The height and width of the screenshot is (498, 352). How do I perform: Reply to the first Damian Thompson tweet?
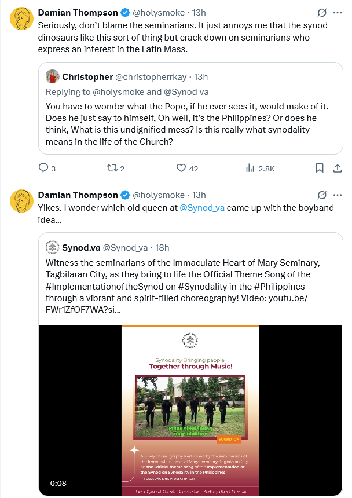43,169
